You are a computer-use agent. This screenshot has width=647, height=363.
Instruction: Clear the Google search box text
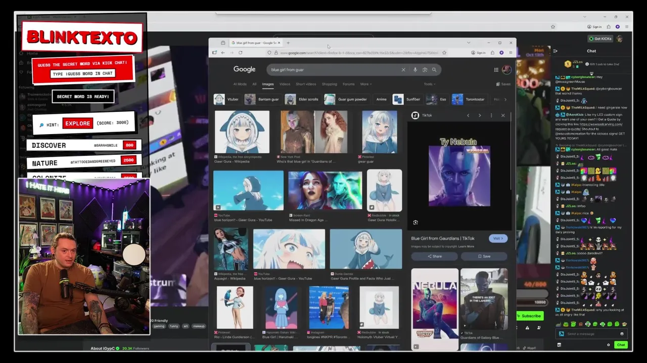[403, 70]
